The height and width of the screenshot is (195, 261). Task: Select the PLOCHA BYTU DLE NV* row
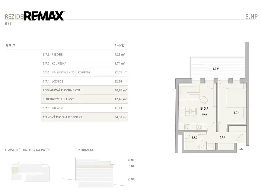(84, 99)
